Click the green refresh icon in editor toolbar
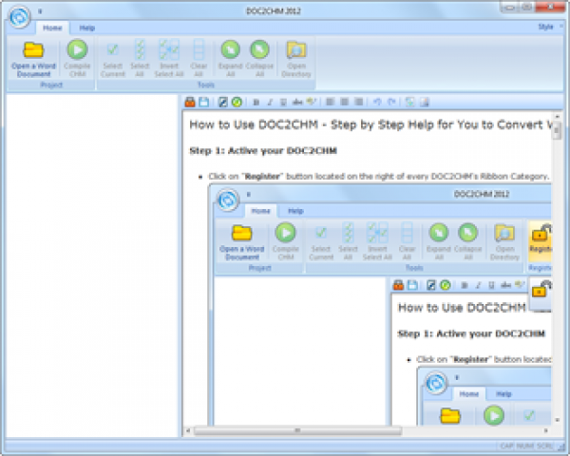 point(237,103)
